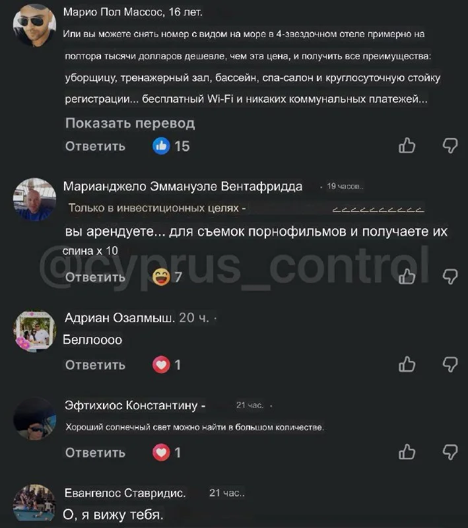Thumbs up Эфтихиос Константину's comment
This screenshot has height=528, width=468.
coord(407,452)
